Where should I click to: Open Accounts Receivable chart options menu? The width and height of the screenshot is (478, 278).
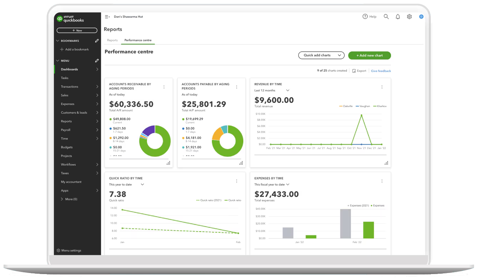click(164, 87)
